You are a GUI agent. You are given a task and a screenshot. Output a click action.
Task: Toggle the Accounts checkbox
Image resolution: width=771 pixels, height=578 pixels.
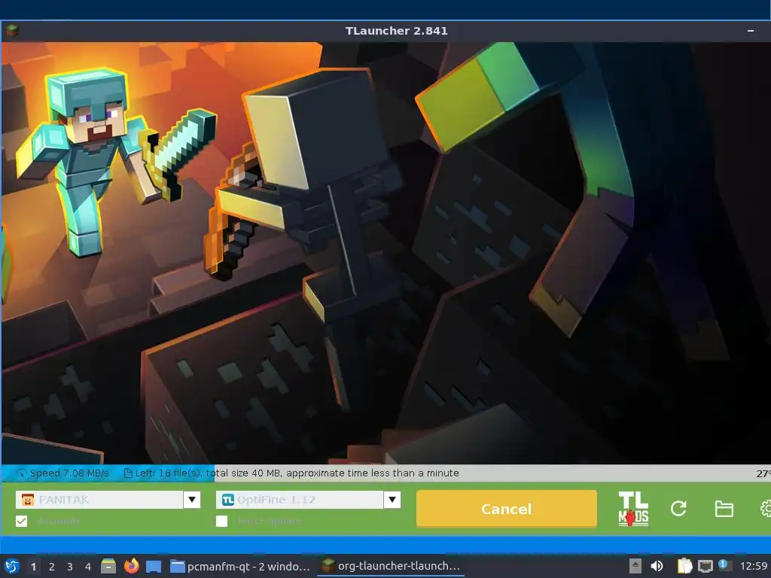21,521
